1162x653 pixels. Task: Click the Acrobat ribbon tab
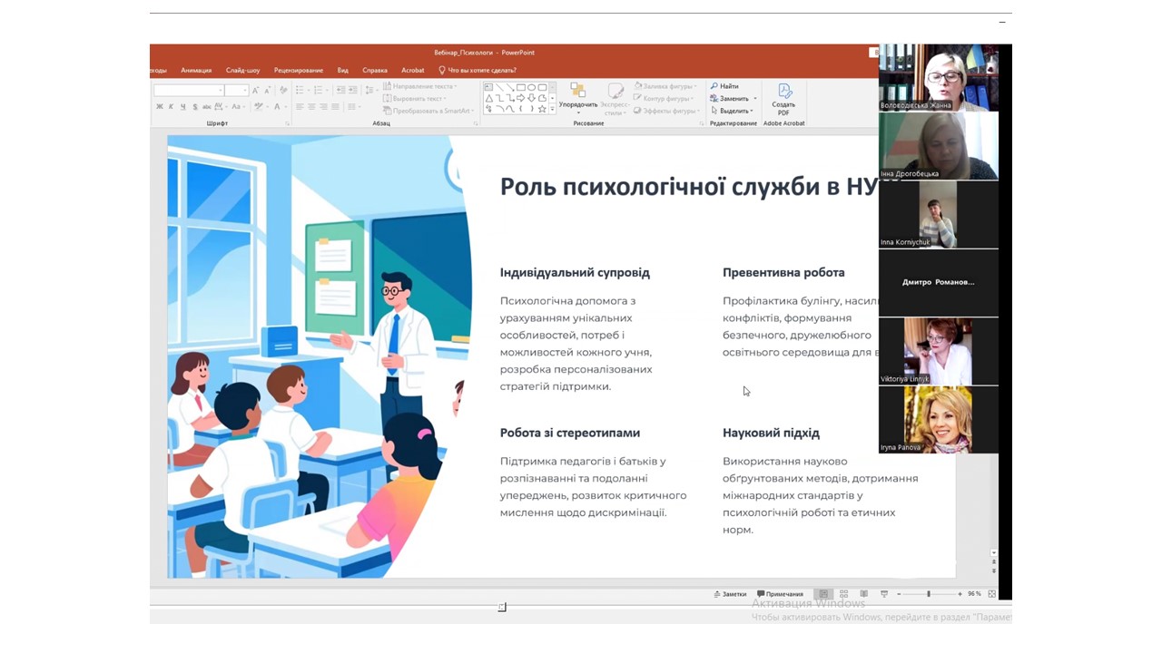(x=412, y=70)
